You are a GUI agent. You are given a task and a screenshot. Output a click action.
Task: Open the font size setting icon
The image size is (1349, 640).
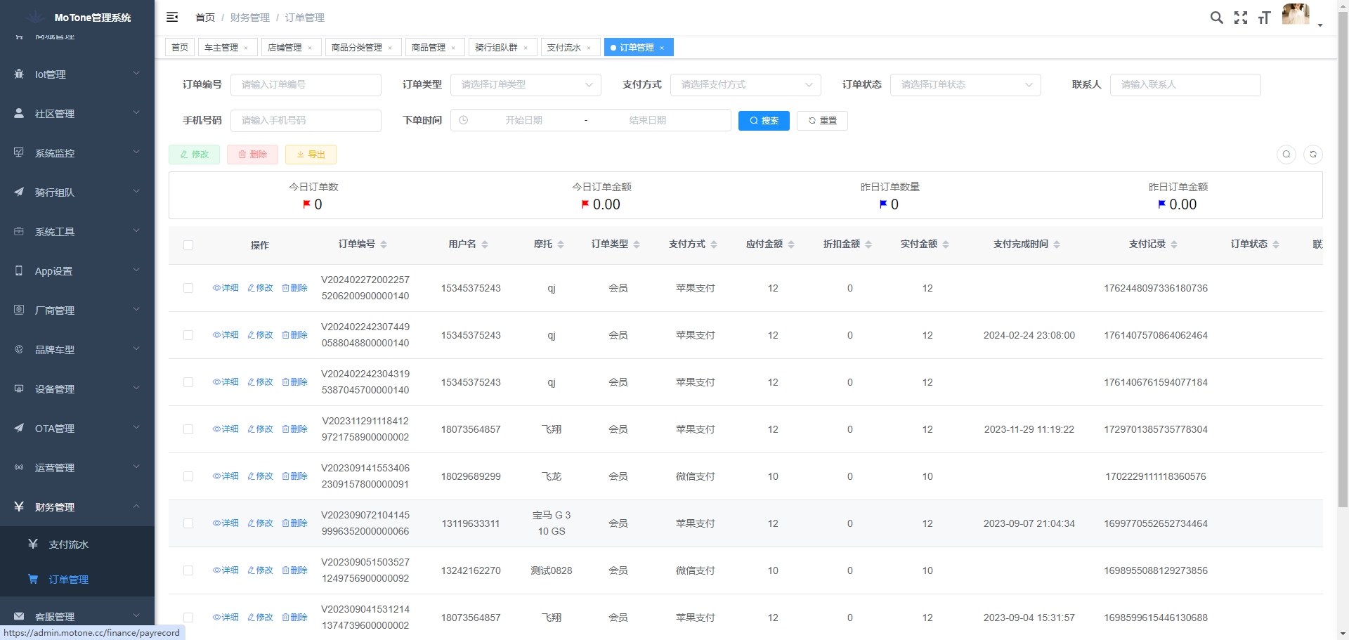pos(1265,18)
